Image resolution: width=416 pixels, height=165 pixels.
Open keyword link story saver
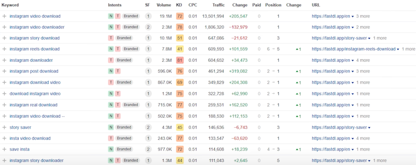tap(20, 127)
